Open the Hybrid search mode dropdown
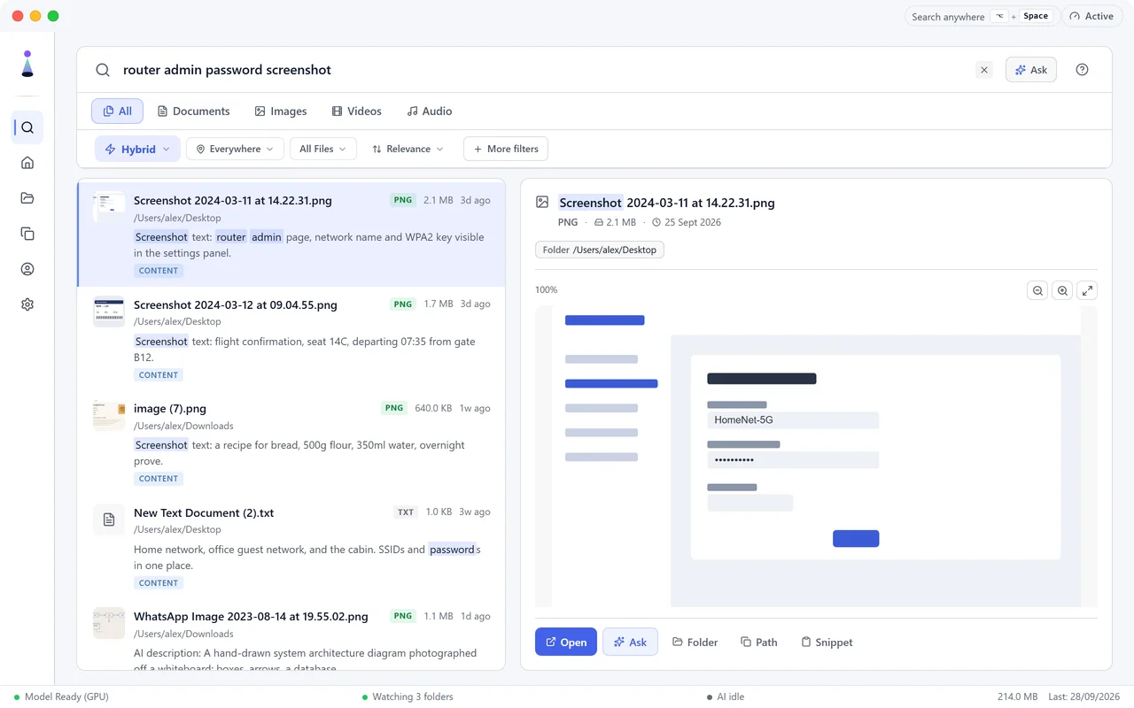The image size is (1134, 708). (x=137, y=149)
